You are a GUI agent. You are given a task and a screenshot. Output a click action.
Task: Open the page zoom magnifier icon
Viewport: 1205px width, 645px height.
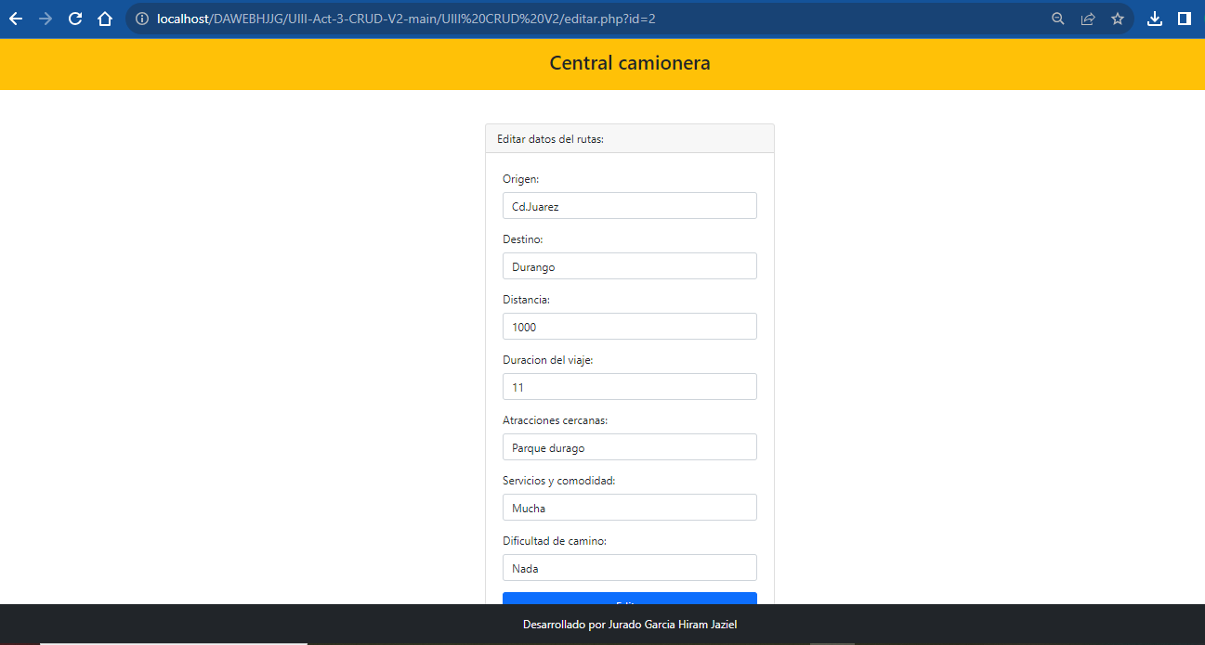1057,18
